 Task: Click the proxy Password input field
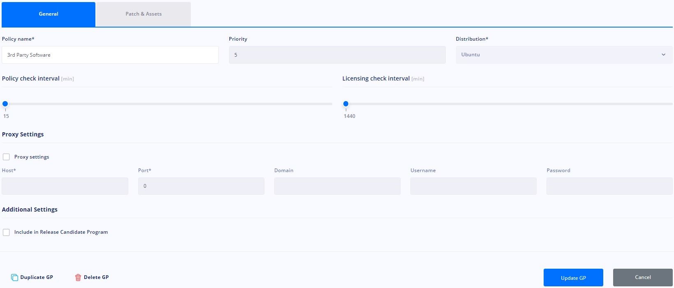coord(609,186)
